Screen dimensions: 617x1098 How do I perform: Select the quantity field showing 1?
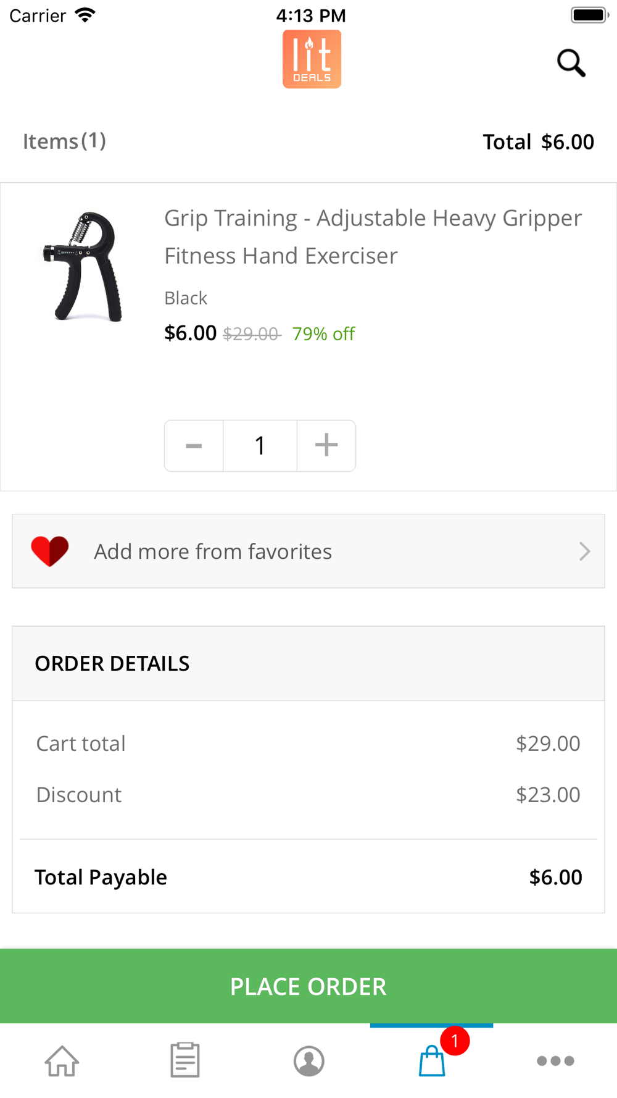pos(260,446)
